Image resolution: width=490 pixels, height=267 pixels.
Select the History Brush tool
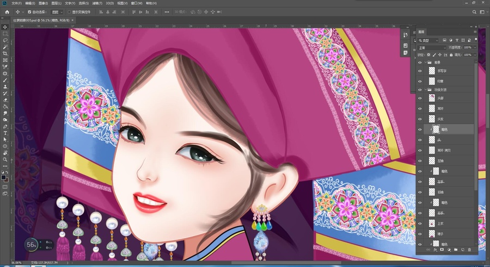(5, 94)
